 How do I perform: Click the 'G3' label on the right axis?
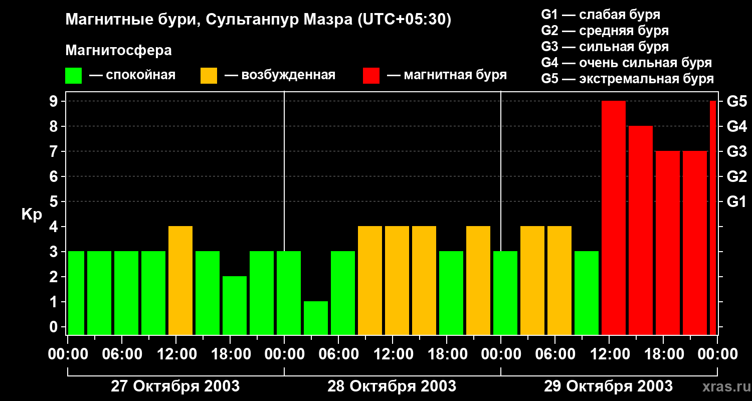coord(737,152)
